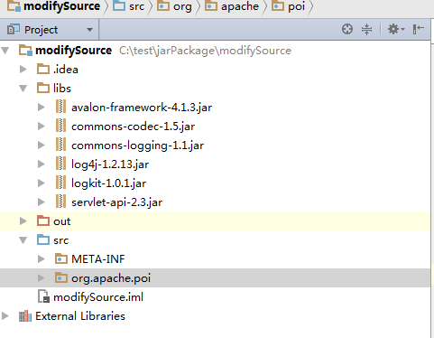This screenshot has height=338, width=434.
Task: Click poi in the breadcrumb bar
Action: 296,6
